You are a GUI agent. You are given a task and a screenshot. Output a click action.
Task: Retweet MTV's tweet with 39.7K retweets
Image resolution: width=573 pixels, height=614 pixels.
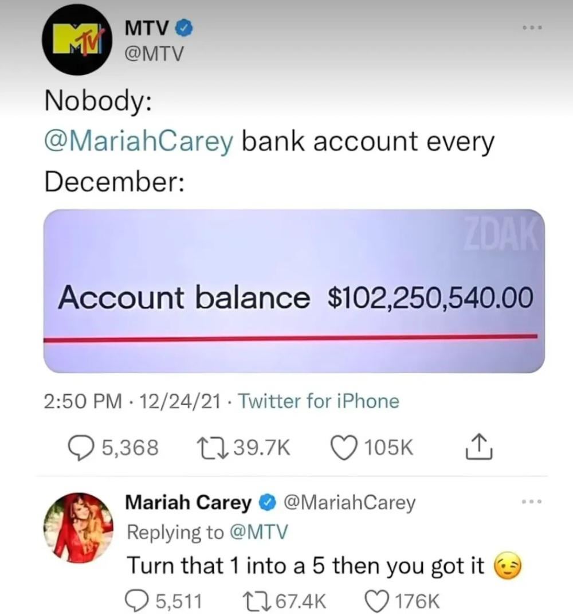[211, 448]
